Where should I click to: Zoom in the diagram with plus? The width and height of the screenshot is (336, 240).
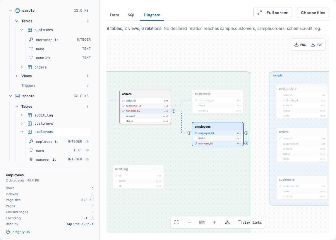[x=214, y=222]
